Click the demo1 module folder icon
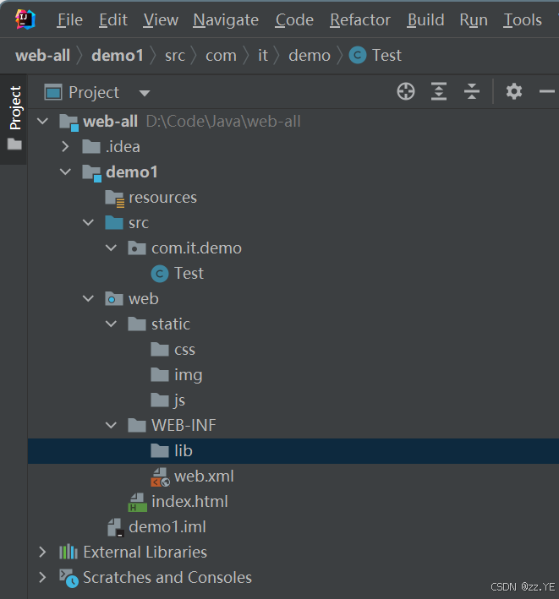Screen dimensions: 559x599 (92, 173)
